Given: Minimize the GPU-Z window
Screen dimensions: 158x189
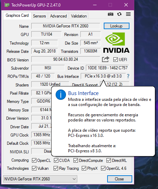Looking at the screenshot, I should 95,5.
